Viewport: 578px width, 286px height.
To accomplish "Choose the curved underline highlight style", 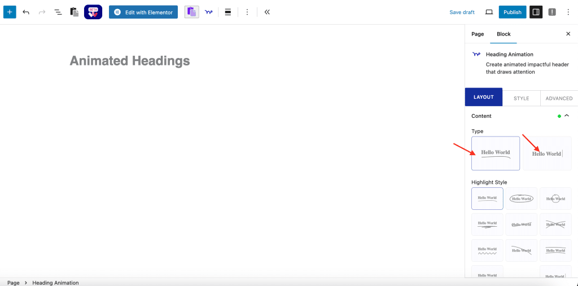I will coord(487,199).
